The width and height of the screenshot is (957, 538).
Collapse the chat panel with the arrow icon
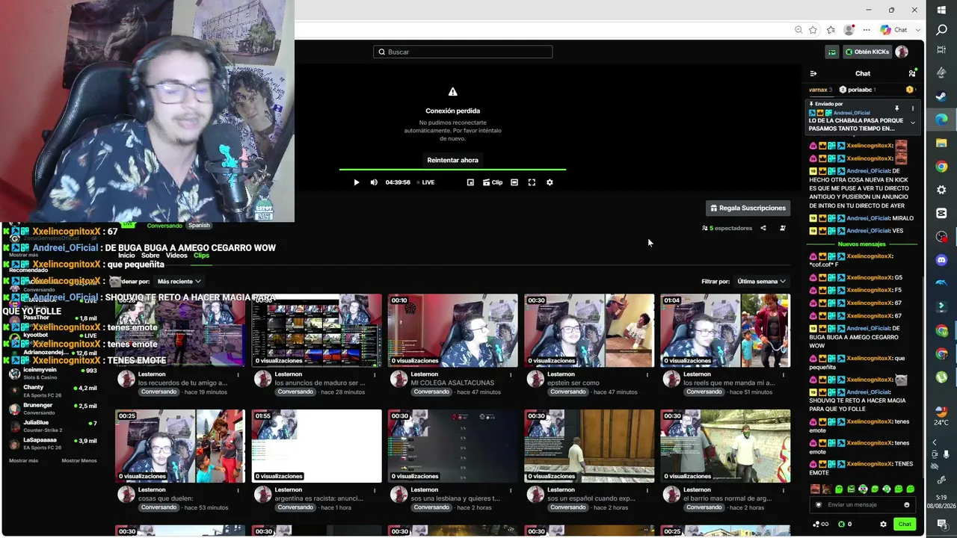click(813, 73)
